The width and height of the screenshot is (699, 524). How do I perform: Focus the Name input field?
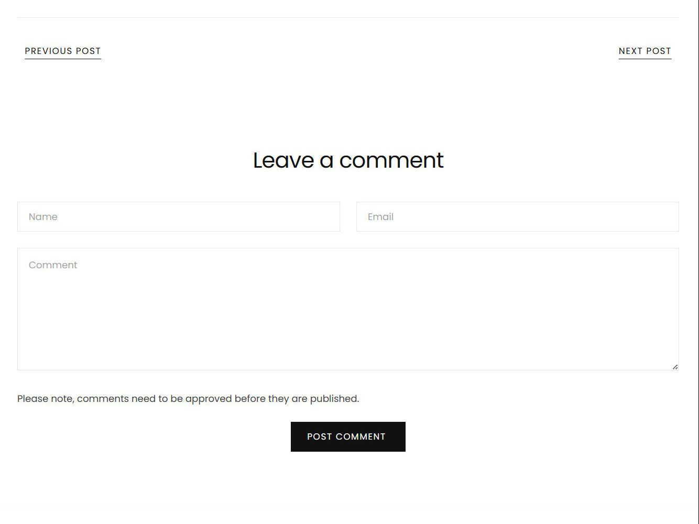[179, 216]
